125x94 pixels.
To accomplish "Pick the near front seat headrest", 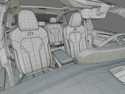I will tap(28, 20).
